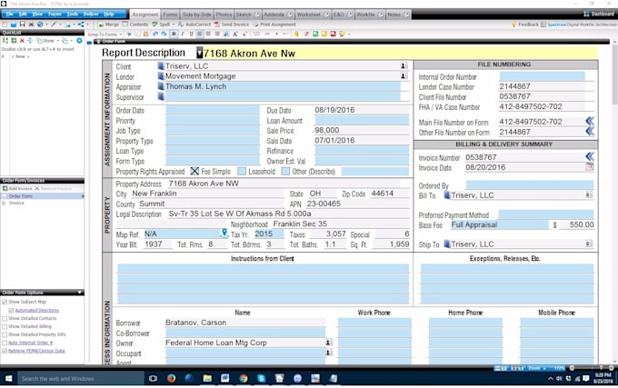
Task: Open the Show dropdown in QuickList
Action: coord(47,41)
